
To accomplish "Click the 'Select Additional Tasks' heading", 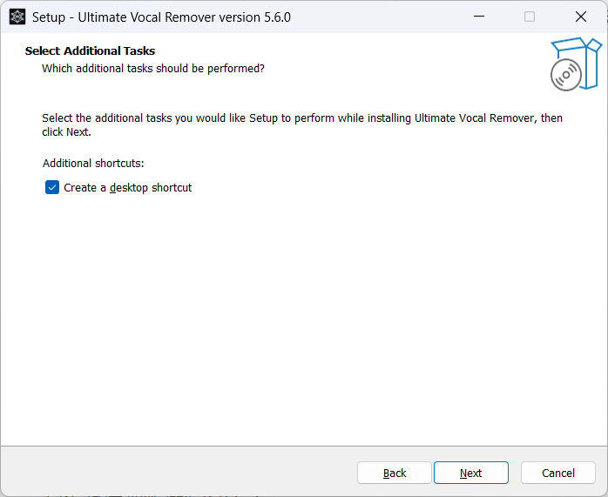I will click(90, 50).
